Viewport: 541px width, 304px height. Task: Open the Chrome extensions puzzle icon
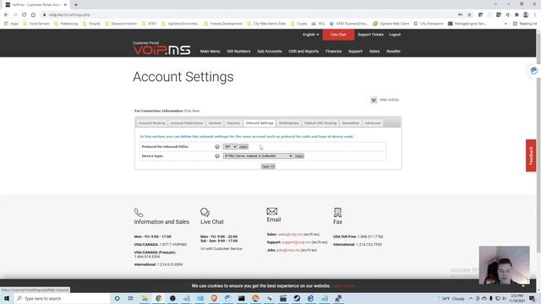516,15
